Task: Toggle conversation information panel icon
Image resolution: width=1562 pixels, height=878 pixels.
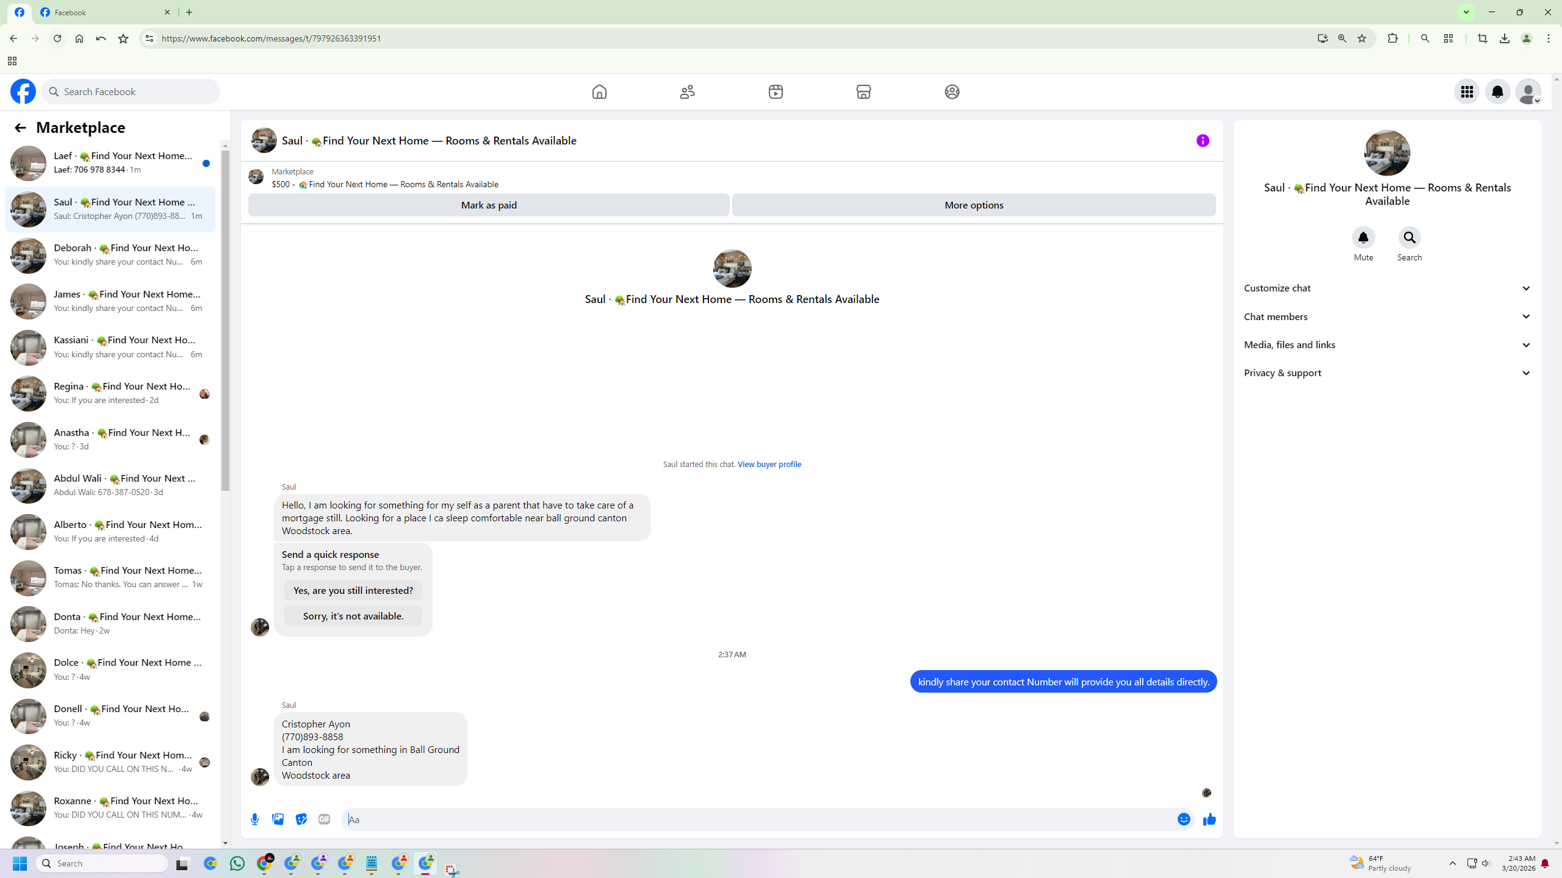Action: coord(1203,141)
